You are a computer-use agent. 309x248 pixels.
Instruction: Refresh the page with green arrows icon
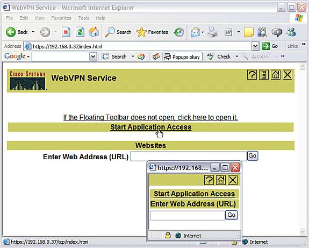coord(80,32)
